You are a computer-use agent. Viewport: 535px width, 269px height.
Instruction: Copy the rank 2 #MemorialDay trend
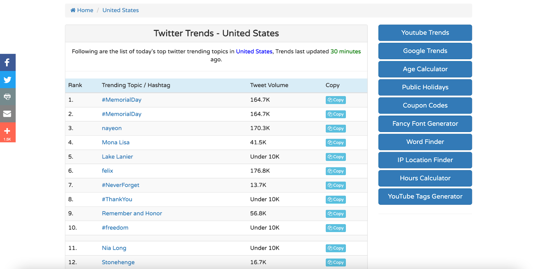pyautogui.click(x=336, y=114)
